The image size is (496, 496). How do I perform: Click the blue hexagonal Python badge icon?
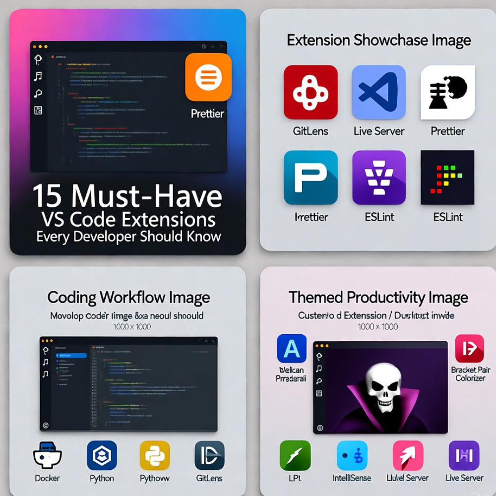click(102, 454)
